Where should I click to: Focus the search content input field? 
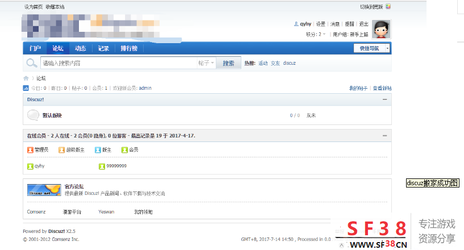click(x=119, y=63)
